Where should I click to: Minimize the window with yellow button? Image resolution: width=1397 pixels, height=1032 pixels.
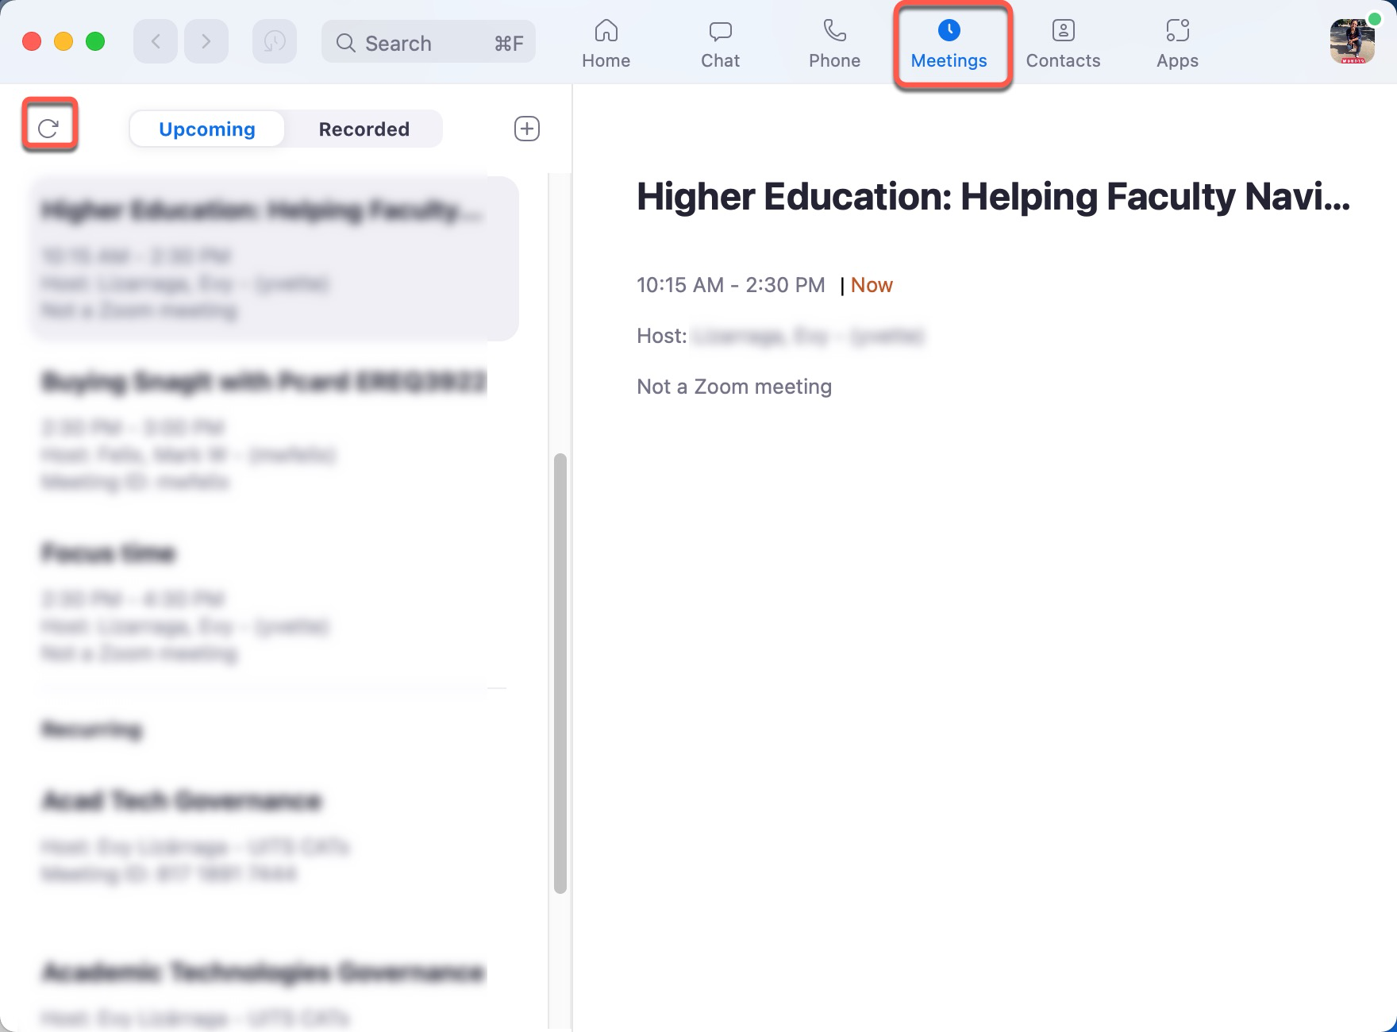point(63,41)
